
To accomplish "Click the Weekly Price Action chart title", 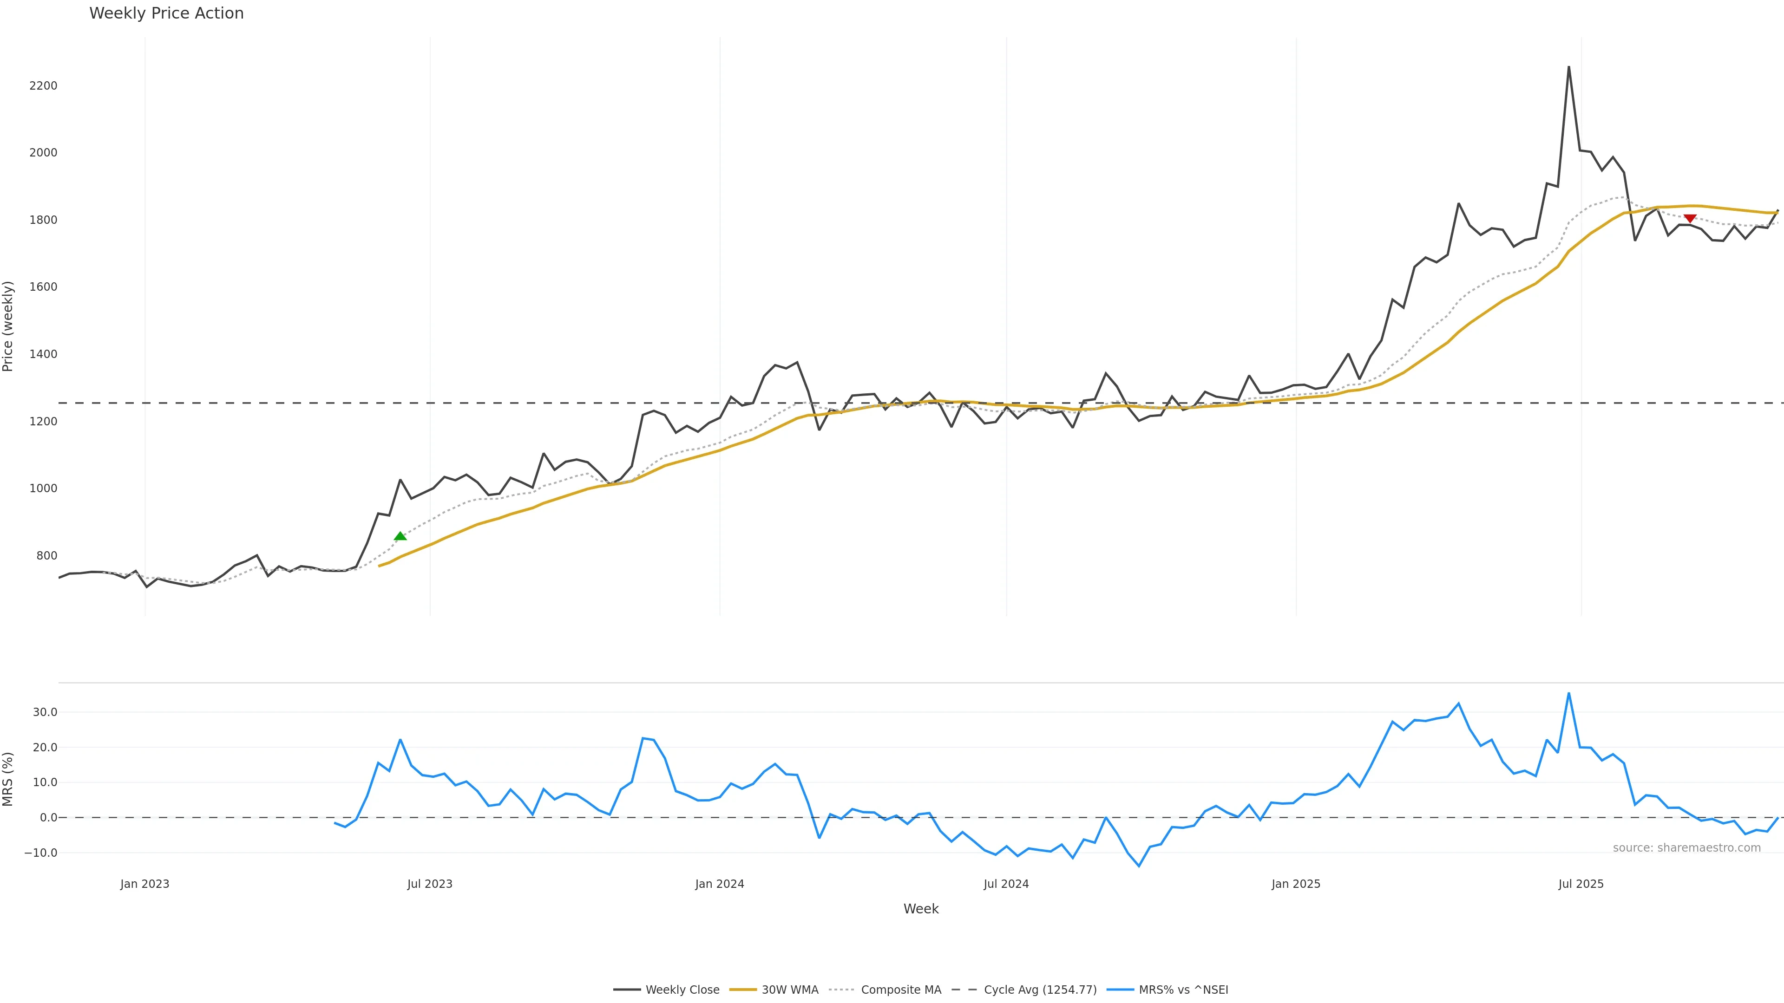I will pos(166,13).
